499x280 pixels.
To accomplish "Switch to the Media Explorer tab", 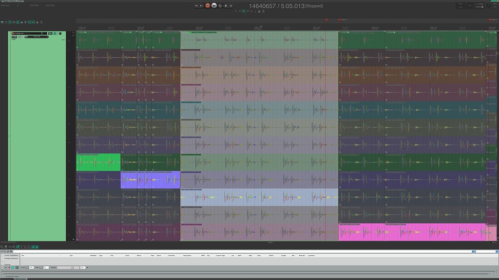I will [21, 279].
